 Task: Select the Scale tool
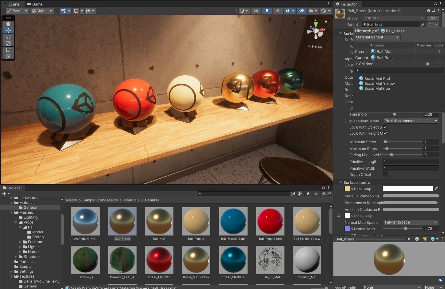tap(8, 43)
